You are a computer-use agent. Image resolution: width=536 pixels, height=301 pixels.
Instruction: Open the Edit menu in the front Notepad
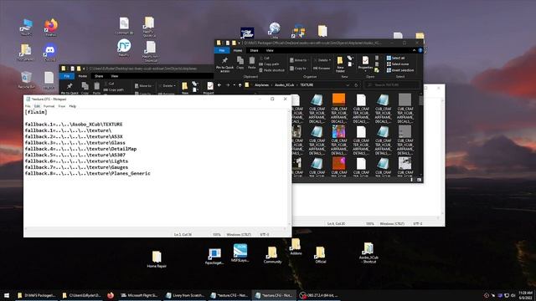(37, 106)
